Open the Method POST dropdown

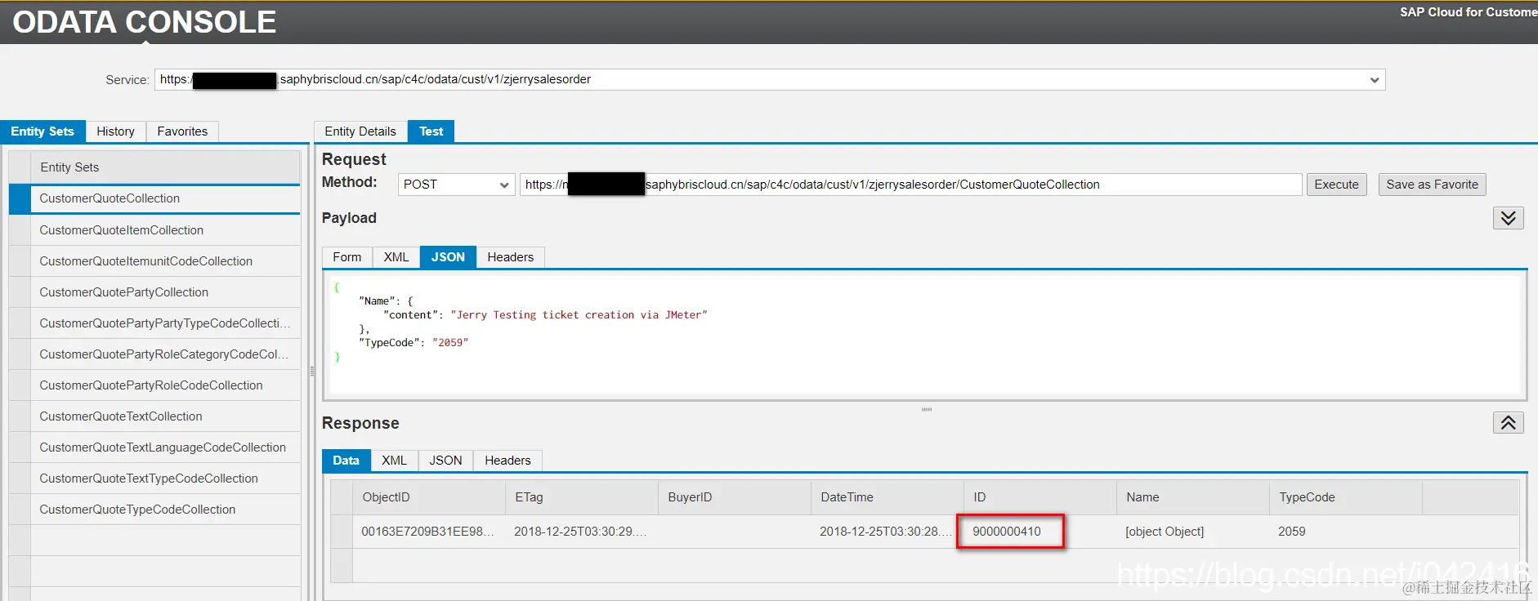[x=456, y=185]
